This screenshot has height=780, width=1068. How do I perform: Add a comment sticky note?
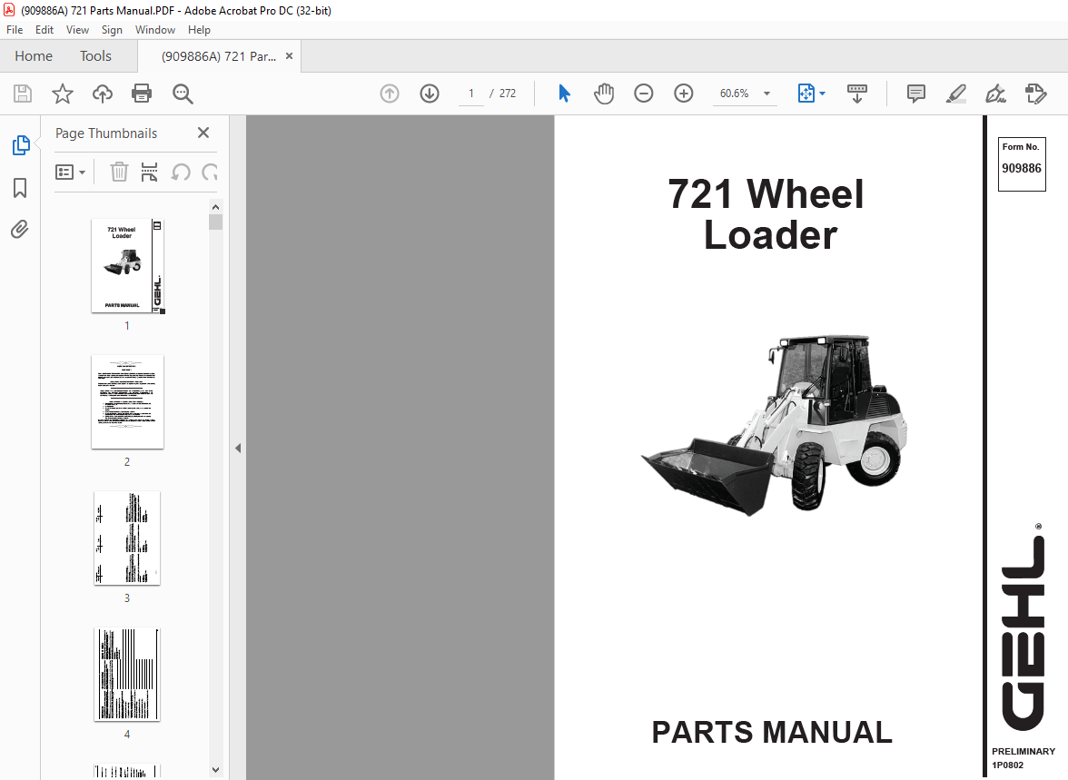[916, 94]
